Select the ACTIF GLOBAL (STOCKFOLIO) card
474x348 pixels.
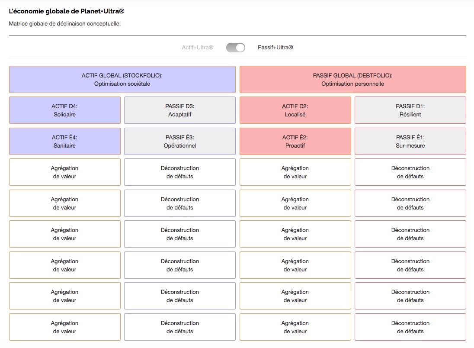122,80
